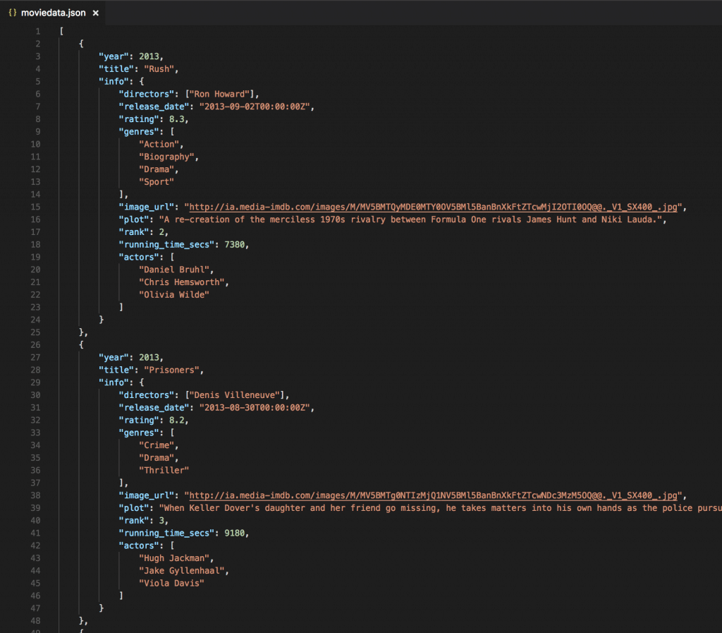Click the "info" key on line 29
Screen dimensions: 722x633
tap(114, 383)
